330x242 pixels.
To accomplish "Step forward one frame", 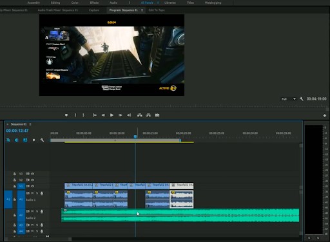I will (x=121, y=115).
